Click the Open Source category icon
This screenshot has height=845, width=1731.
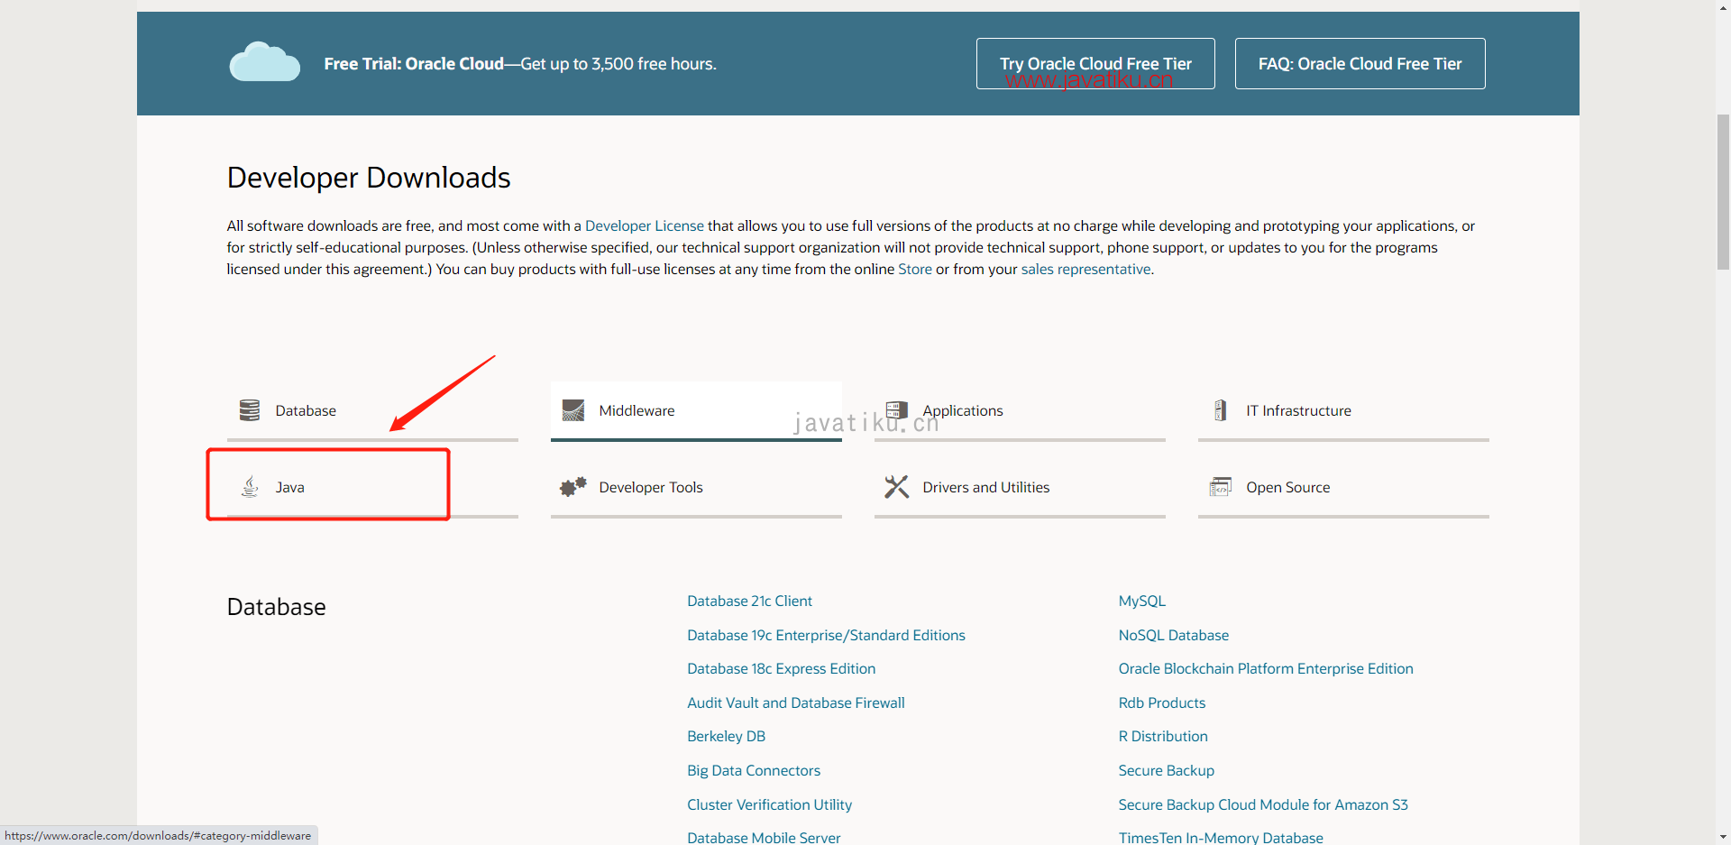pos(1220,487)
